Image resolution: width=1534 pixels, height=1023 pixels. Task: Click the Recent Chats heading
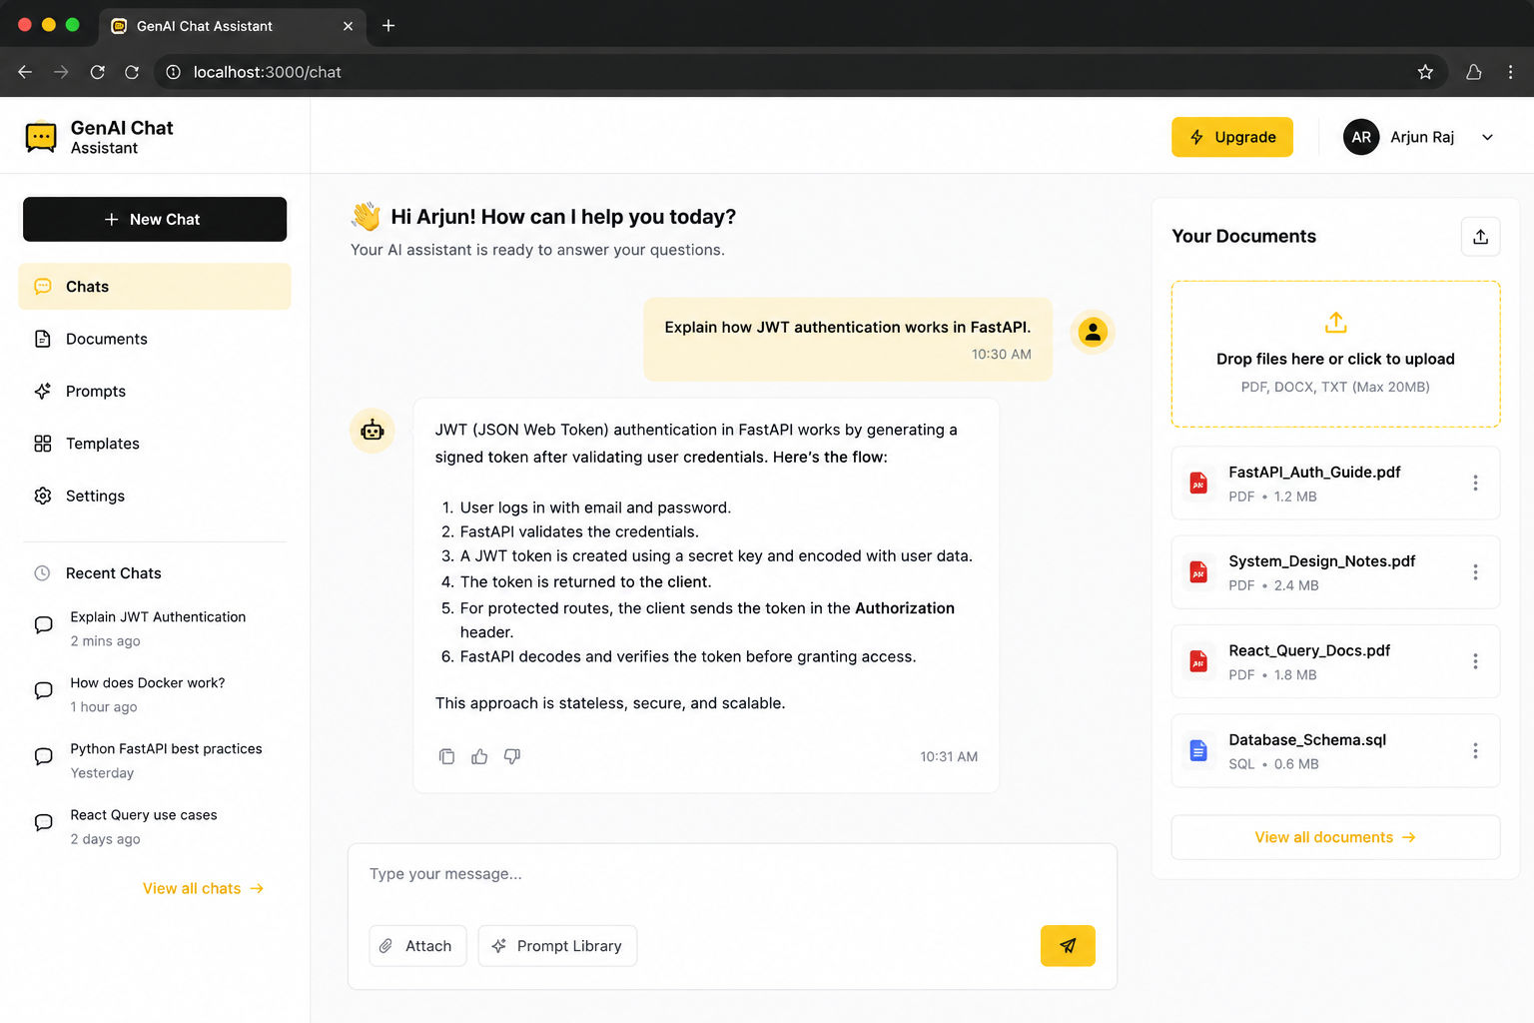tap(114, 573)
